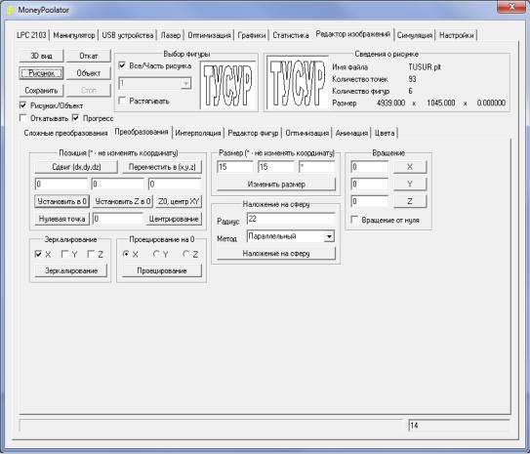
Task: Open the Анимация sub-tab
Action: coord(351,133)
